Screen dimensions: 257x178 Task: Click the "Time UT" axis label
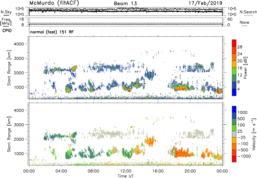pyautogui.click(x=126, y=176)
